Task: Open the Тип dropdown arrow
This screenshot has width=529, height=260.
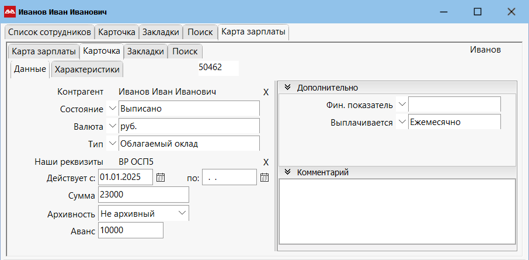Action: (112, 144)
